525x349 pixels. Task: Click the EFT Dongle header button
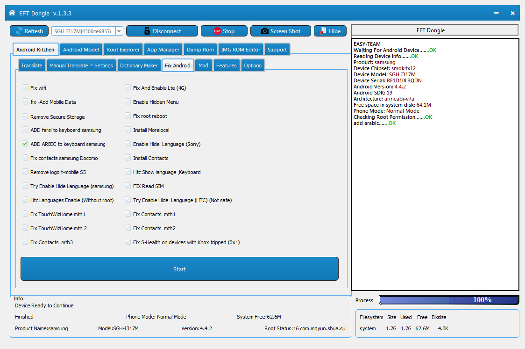[x=434, y=30]
